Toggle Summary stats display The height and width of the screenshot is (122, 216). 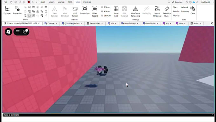pos(185,11)
